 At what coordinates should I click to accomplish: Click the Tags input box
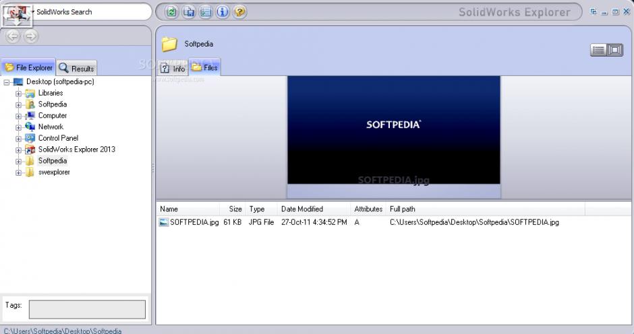[87, 309]
